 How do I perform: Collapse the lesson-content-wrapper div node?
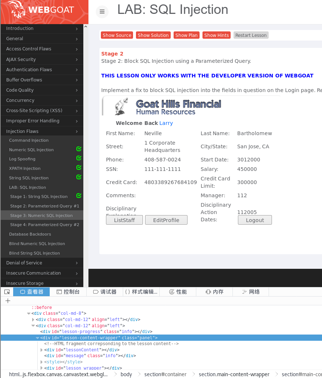point(37,338)
